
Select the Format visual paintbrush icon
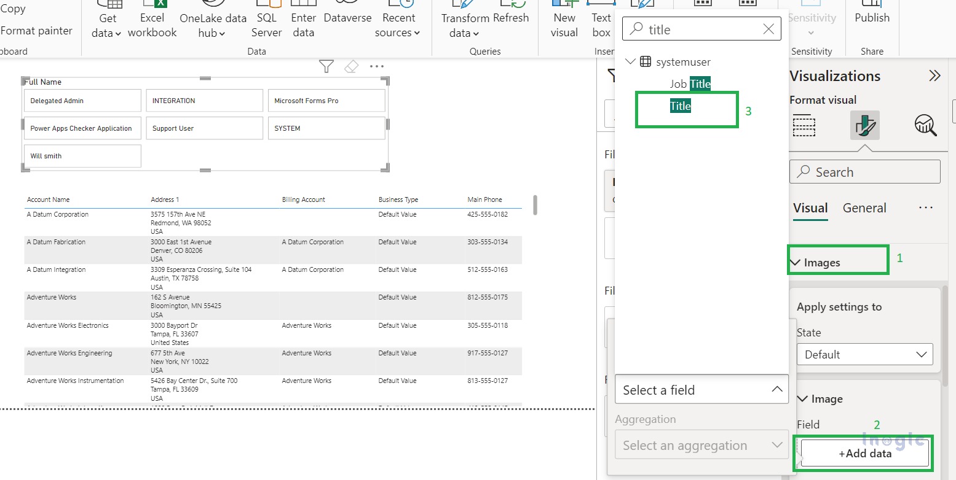864,125
